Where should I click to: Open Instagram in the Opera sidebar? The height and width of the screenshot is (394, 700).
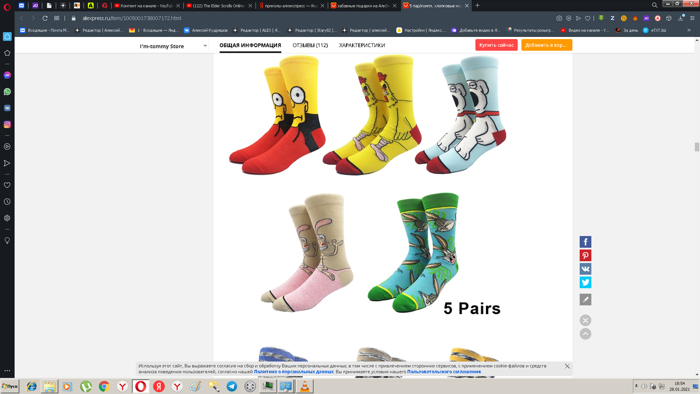click(7, 124)
